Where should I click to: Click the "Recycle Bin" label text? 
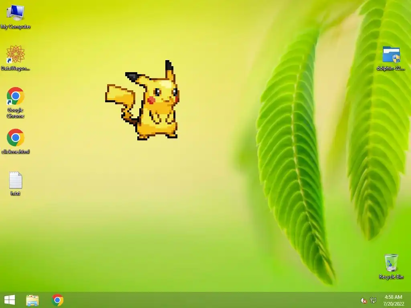(x=391, y=277)
